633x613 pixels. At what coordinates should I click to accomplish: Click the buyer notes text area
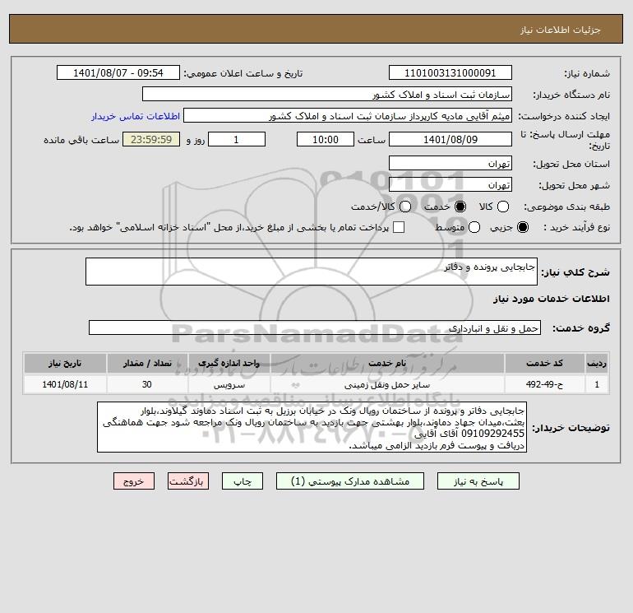click(312, 427)
